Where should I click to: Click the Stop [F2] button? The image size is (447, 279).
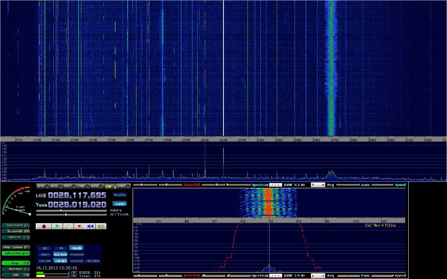[x=16, y=263]
